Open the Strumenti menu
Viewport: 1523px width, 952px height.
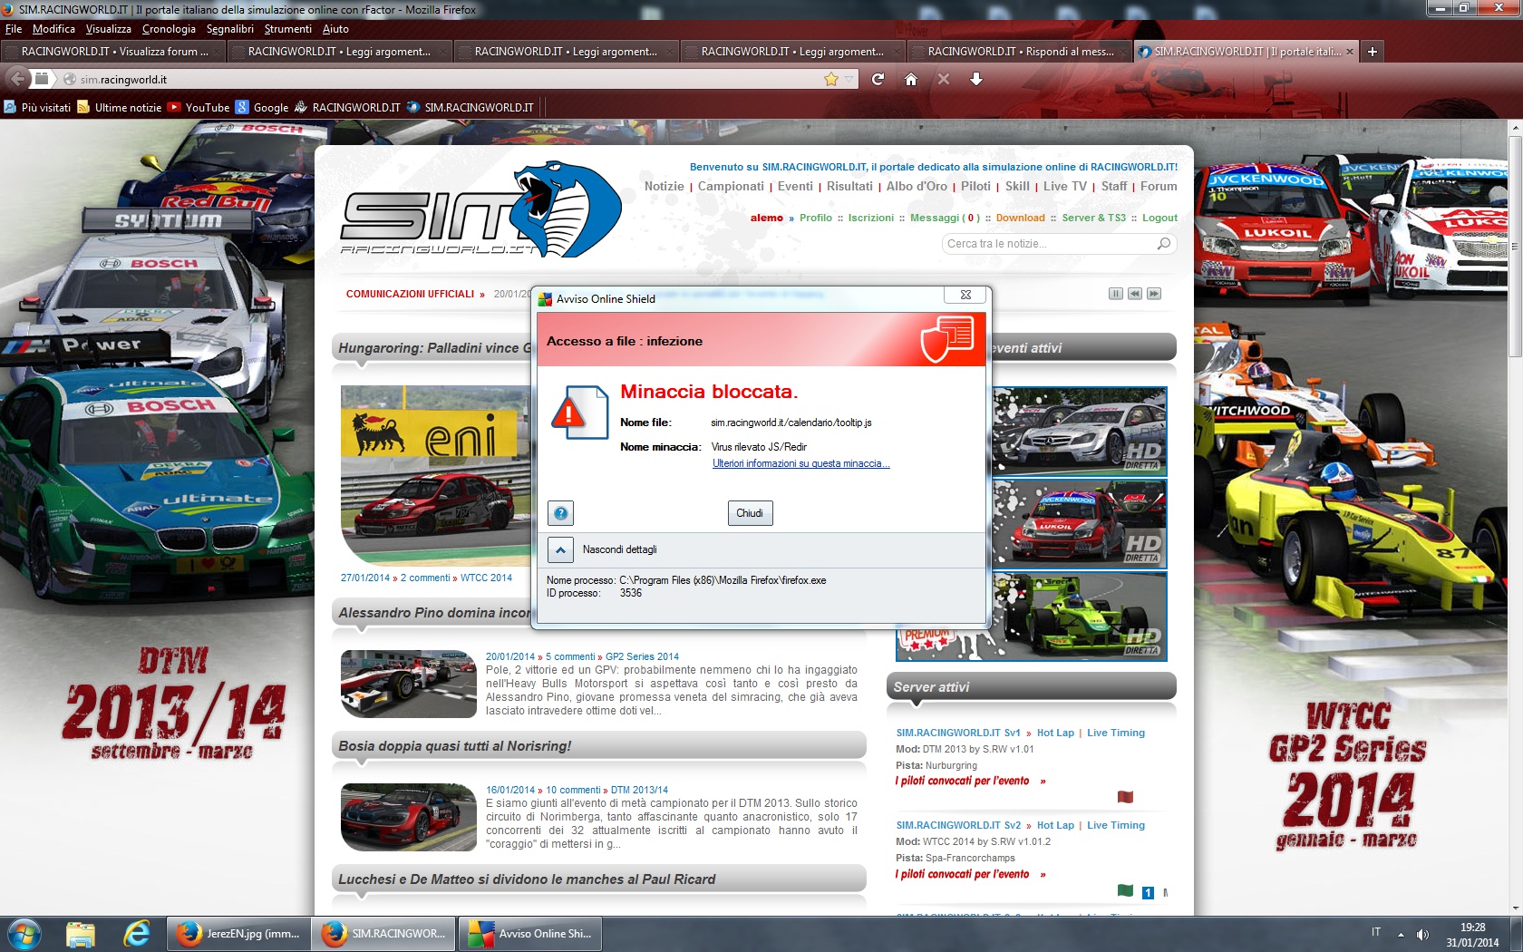coord(287,29)
